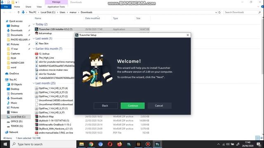
Task: Select the SkyBlock_With_Hardcore_v2.1 (1) archive
Action: pyautogui.click(x=56, y=129)
